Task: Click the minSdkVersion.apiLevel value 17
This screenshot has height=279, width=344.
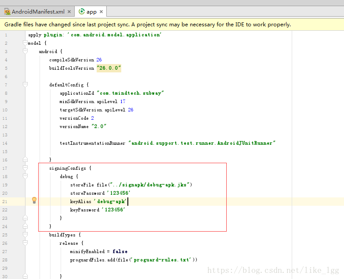Action: click(123, 101)
